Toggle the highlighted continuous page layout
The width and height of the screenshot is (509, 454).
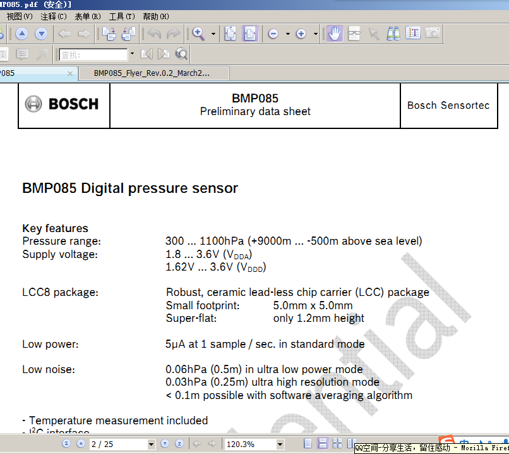click(x=323, y=444)
